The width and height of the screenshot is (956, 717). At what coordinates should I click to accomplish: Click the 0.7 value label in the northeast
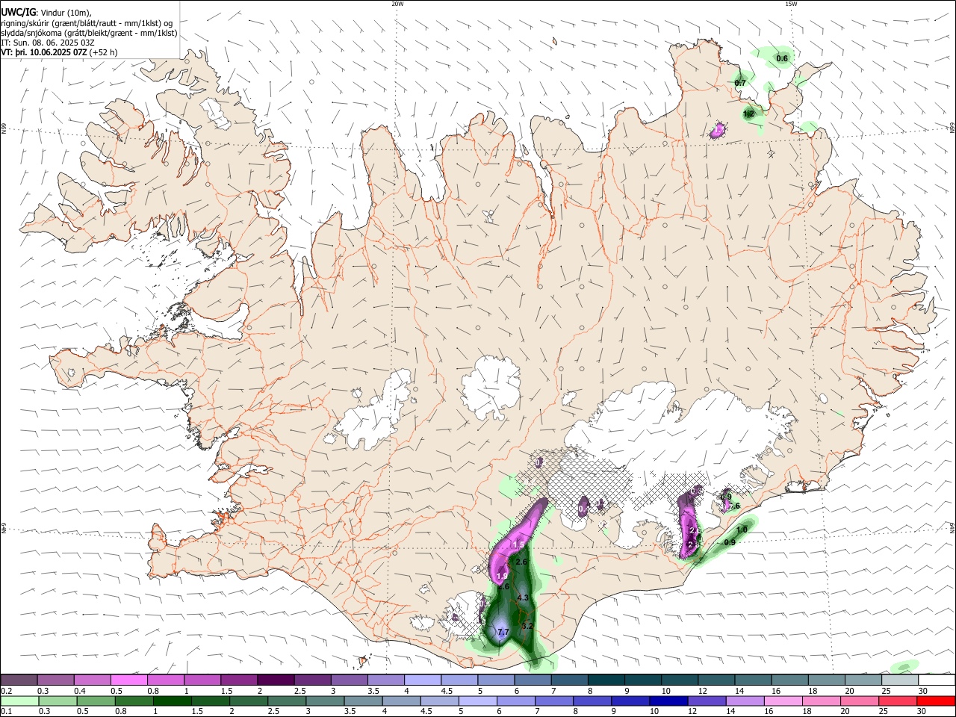point(740,83)
